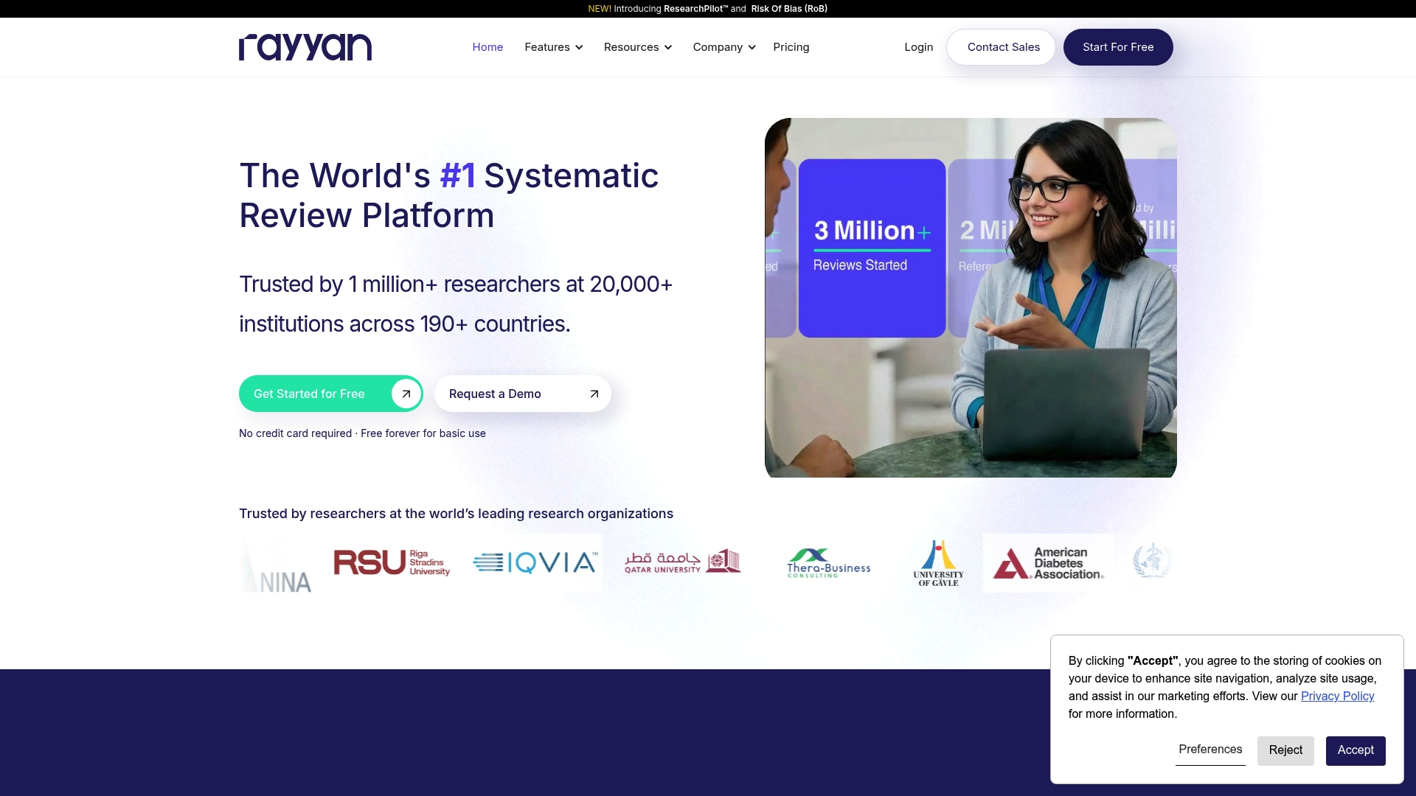Image resolution: width=1416 pixels, height=796 pixels.
Task: Click the Rayyan logo in header
Action: pyautogui.click(x=305, y=47)
